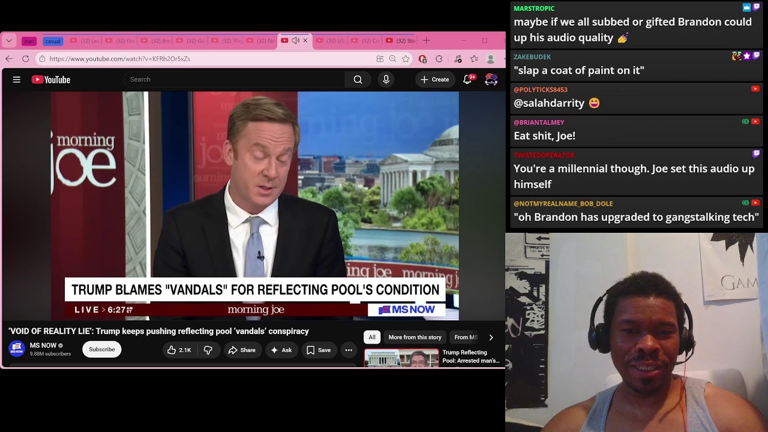Open the more actions ellipsis menu
The width and height of the screenshot is (768, 432).
point(349,350)
